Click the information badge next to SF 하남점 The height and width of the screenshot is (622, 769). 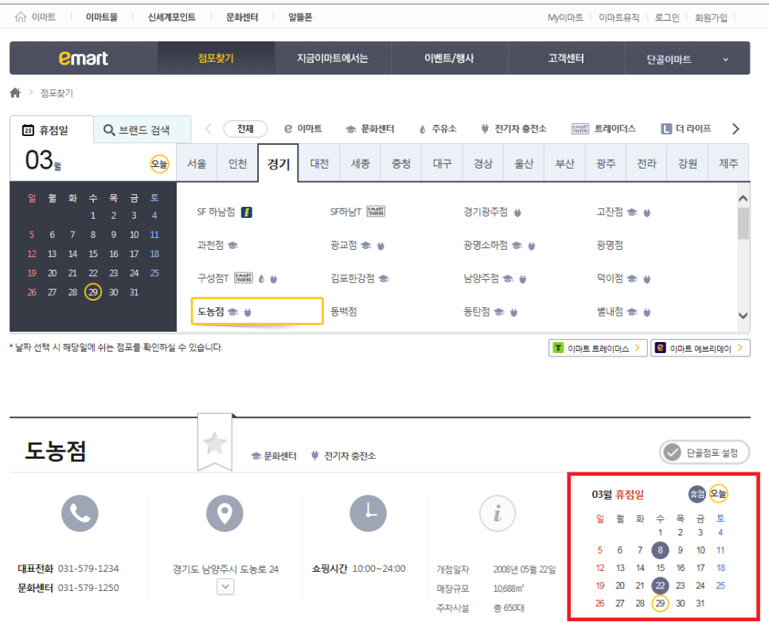coord(247,212)
